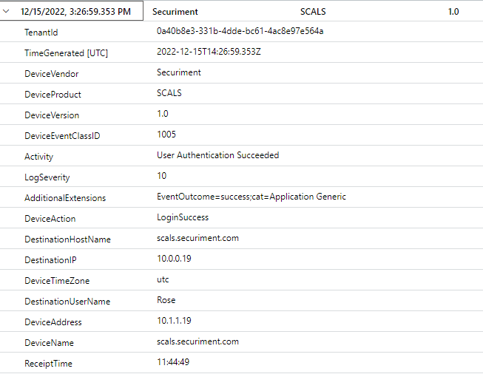The height and width of the screenshot is (374, 483).
Task: Select value EventOutcome=success;cat=Application Generic
Action: coord(251,197)
